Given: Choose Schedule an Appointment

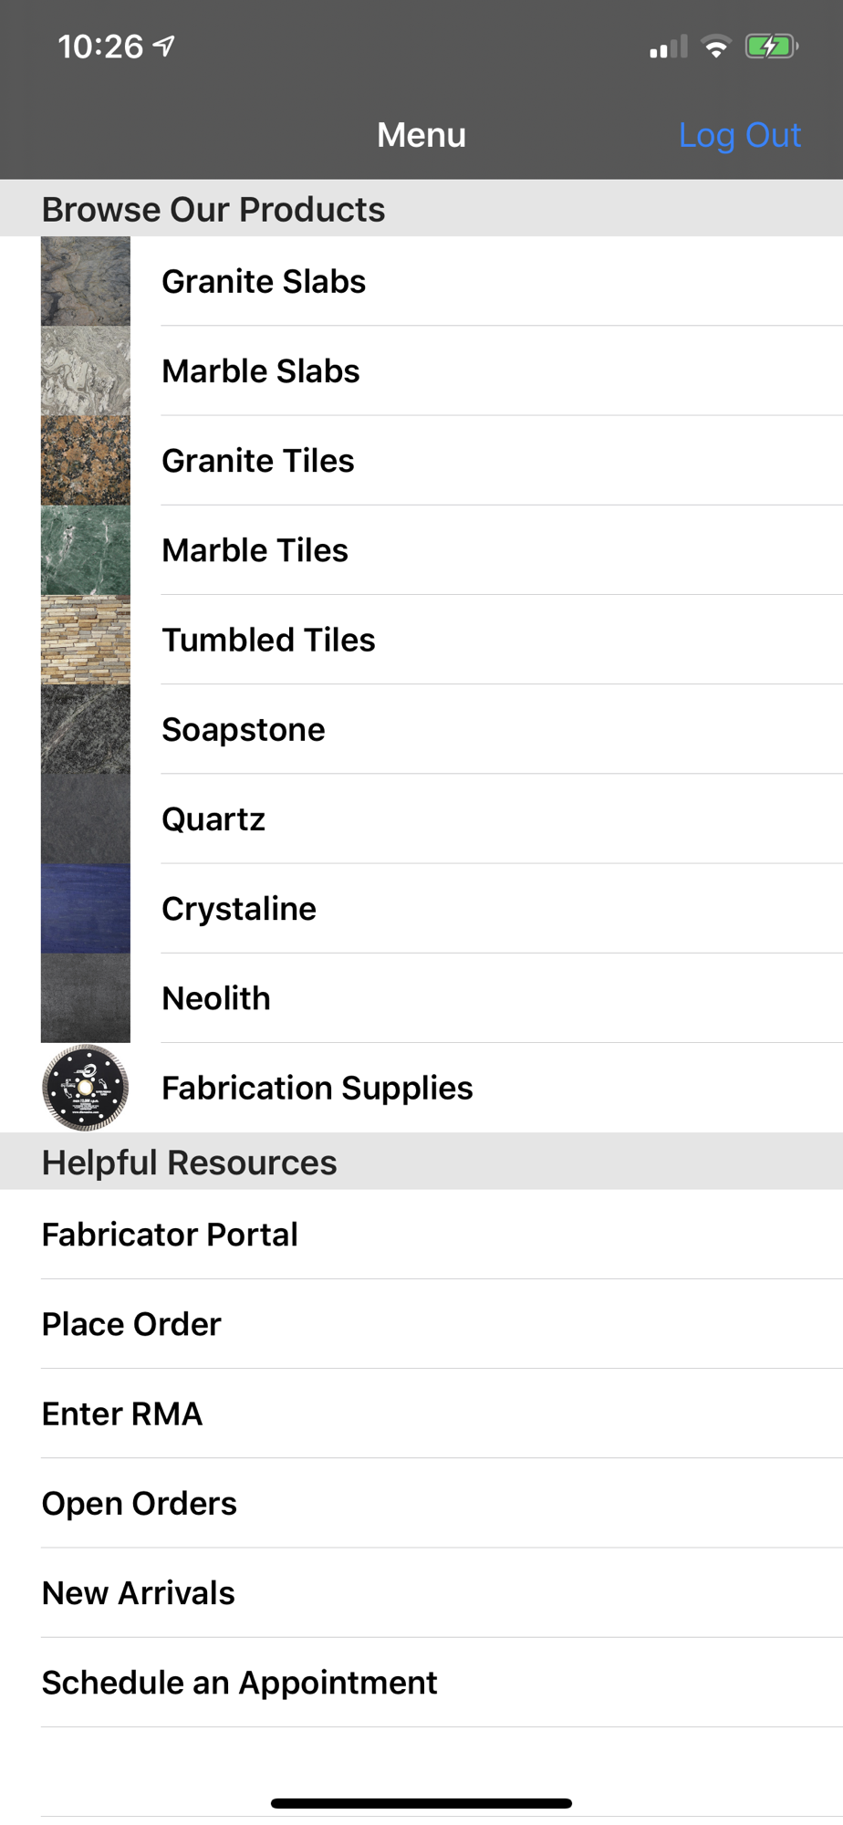Looking at the screenshot, I should pyautogui.click(x=240, y=1683).
